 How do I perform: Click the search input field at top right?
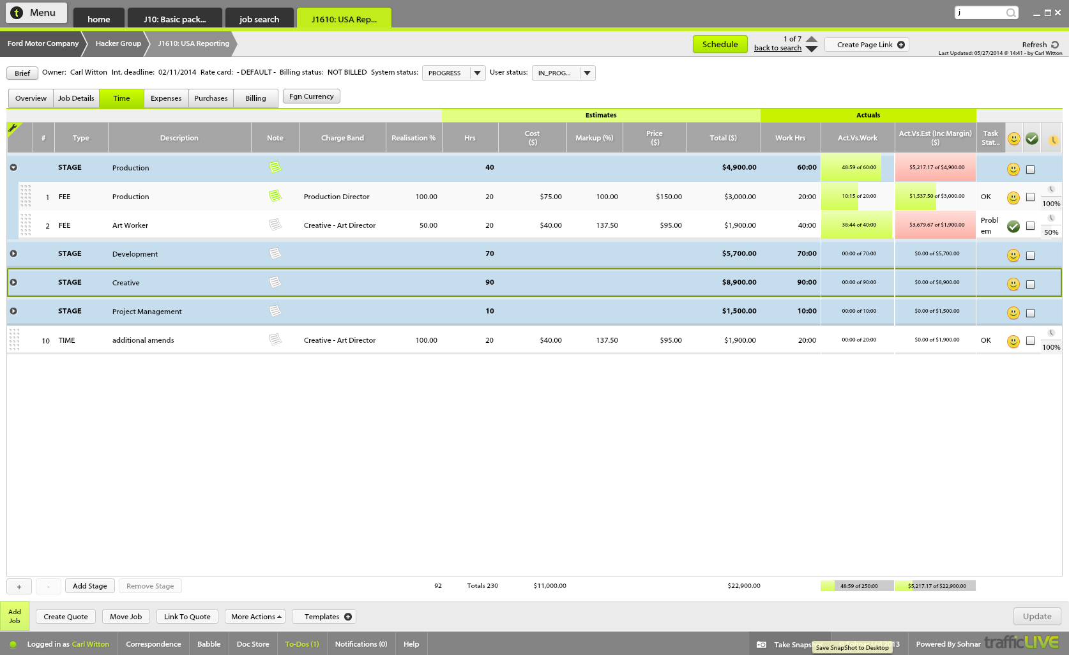980,13
